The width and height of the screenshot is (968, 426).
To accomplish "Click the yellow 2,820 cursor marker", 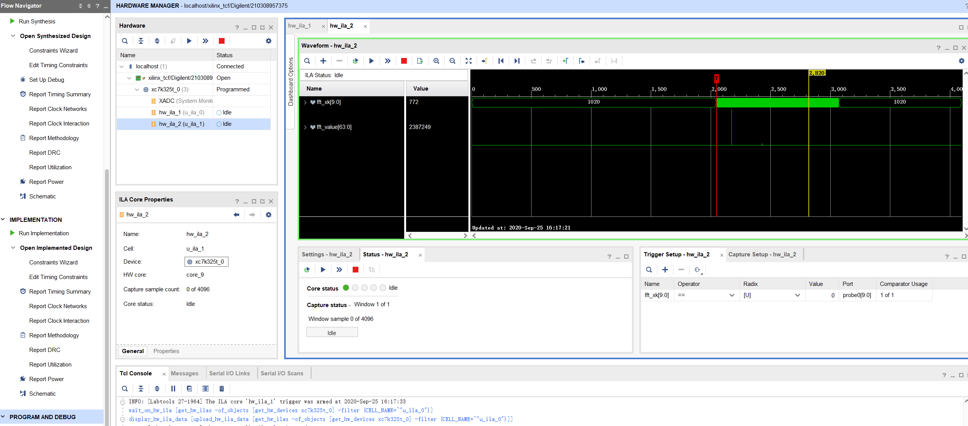I will point(816,73).
